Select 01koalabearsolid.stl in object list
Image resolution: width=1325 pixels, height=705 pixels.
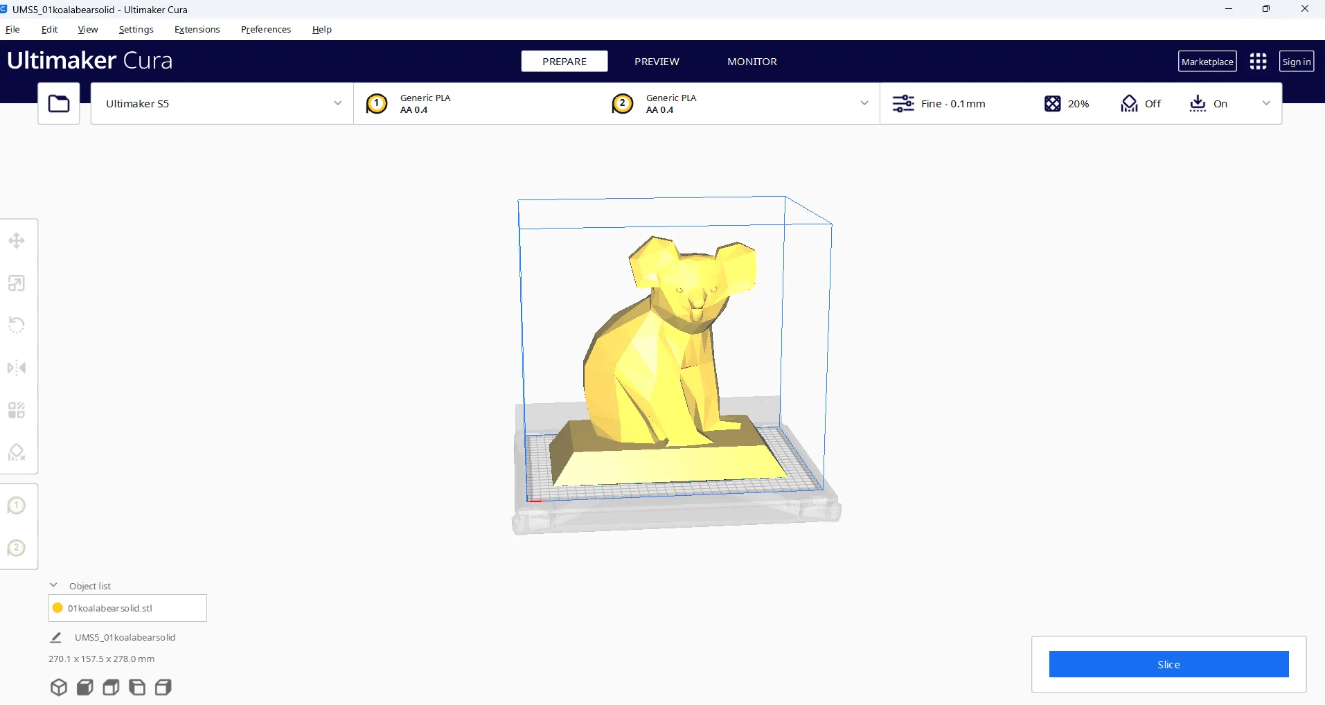(127, 608)
